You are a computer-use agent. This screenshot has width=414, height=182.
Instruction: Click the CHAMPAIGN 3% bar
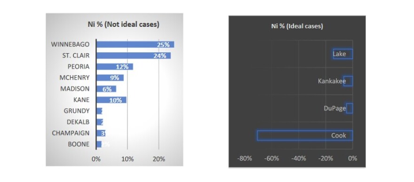coord(101,133)
